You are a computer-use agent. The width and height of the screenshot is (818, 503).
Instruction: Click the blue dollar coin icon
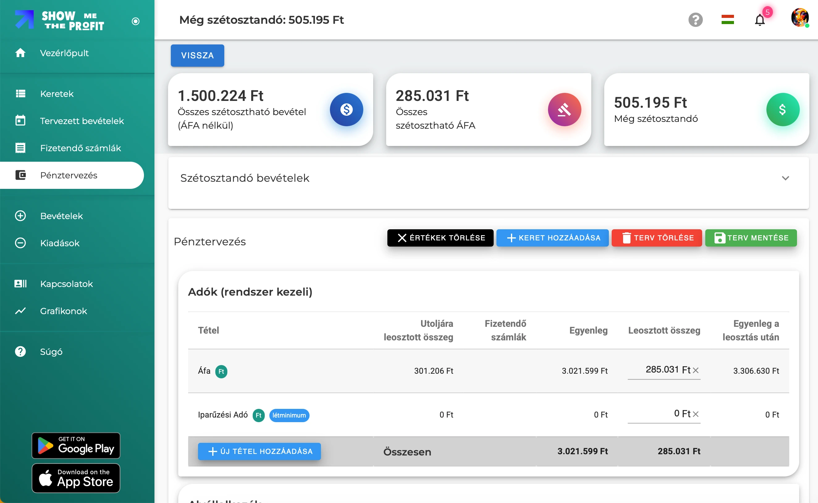pos(346,110)
